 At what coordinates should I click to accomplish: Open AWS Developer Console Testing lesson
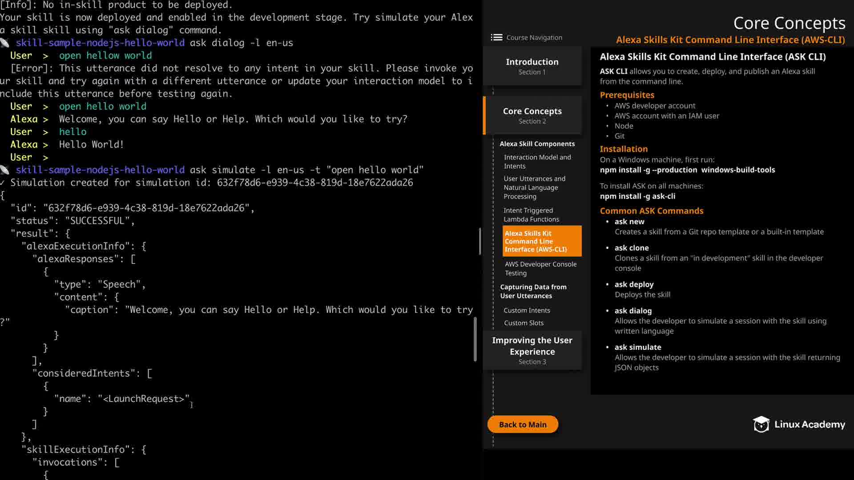click(x=540, y=268)
